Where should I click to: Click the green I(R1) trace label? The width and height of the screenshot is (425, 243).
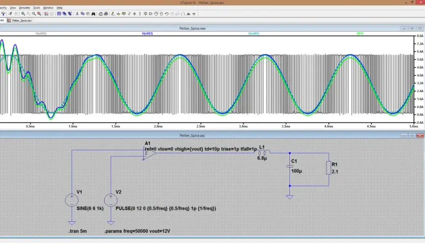pos(360,33)
